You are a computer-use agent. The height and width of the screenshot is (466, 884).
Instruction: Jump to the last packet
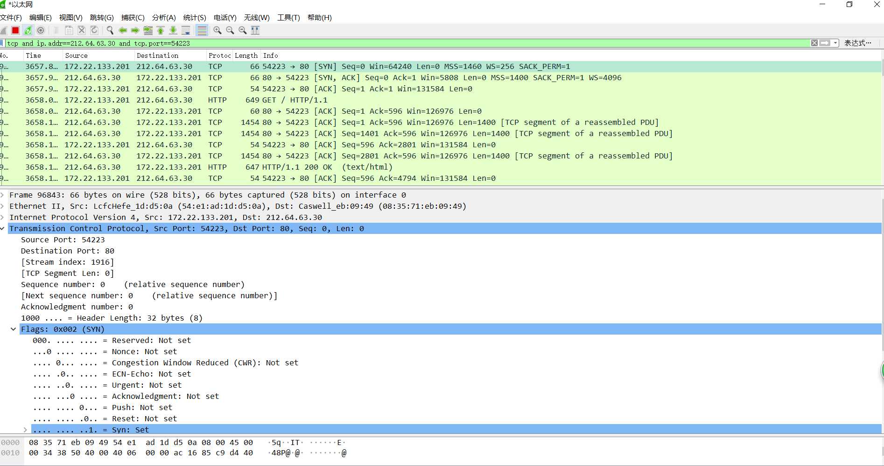[x=173, y=30]
